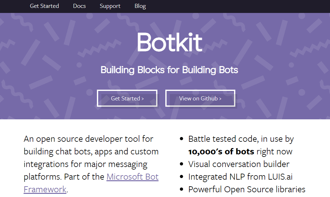Open the Docs navigation item
Image resolution: width=330 pixels, height=197 pixels.
tap(79, 6)
